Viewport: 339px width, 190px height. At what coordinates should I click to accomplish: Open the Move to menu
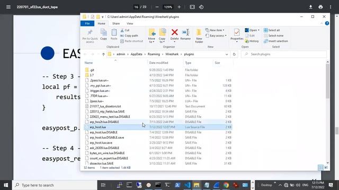click(x=152, y=36)
